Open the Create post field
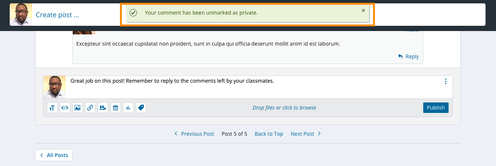 pyautogui.click(x=57, y=15)
